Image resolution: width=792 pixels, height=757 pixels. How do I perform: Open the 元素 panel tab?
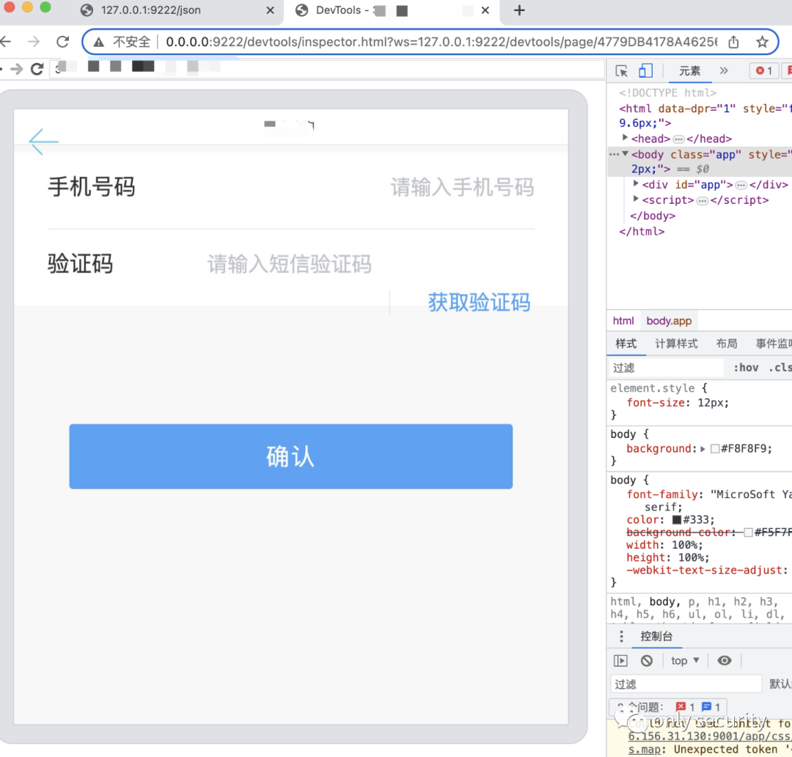click(689, 71)
